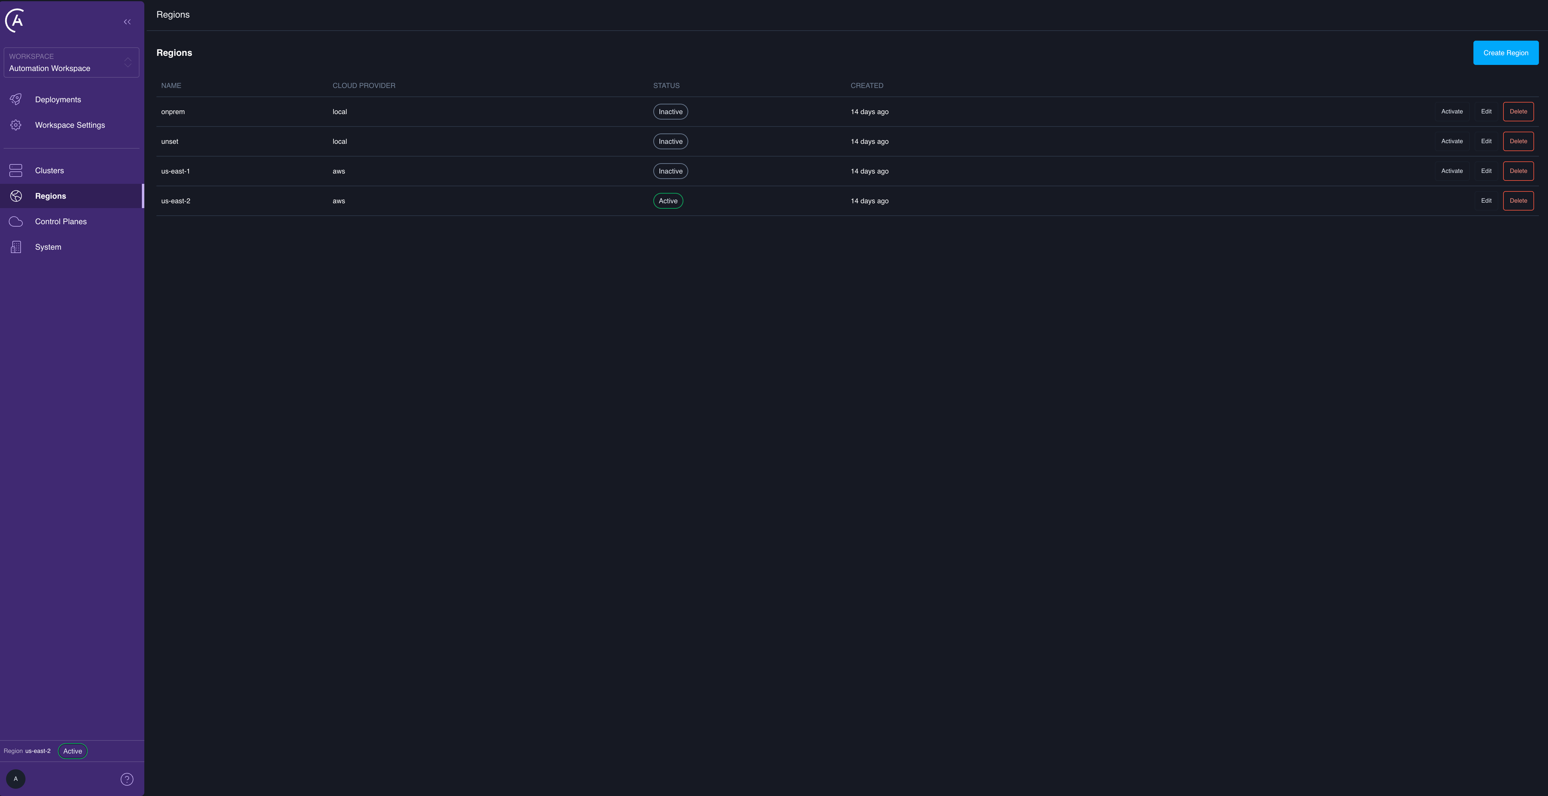Activate the unset region
Image resolution: width=1548 pixels, height=796 pixels.
pyautogui.click(x=1452, y=141)
